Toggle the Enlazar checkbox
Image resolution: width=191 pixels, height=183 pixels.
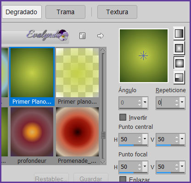tap(123, 179)
